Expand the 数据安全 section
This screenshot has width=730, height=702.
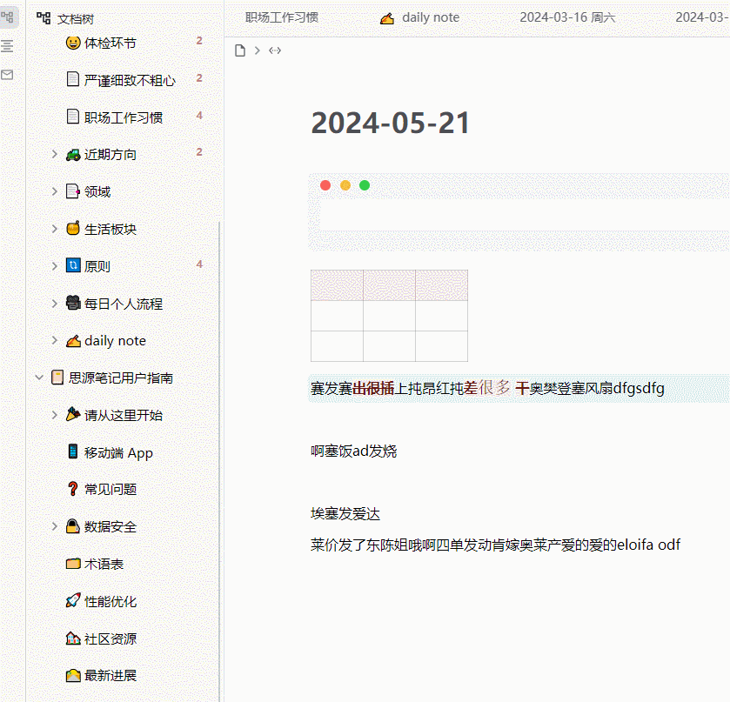point(54,526)
